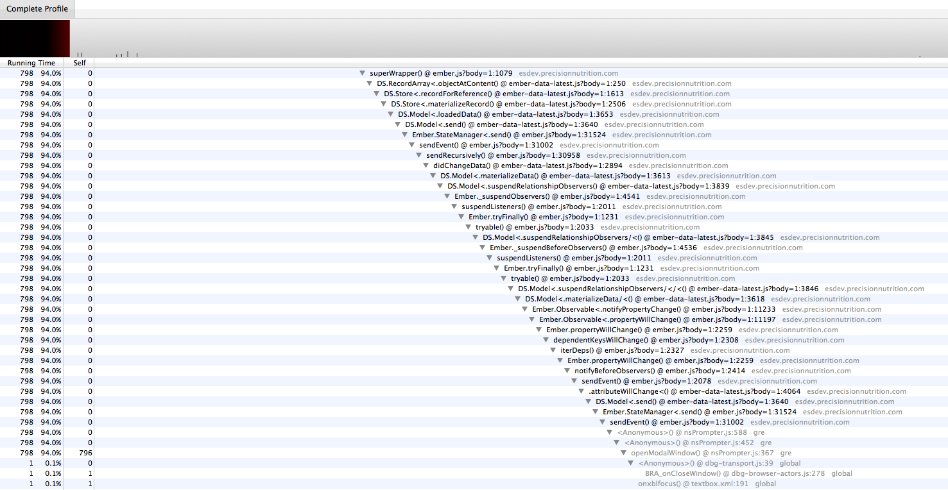This screenshot has width=948, height=490.
Task: Select DS.Store<.recordForReference() row label
Action: coord(504,94)
